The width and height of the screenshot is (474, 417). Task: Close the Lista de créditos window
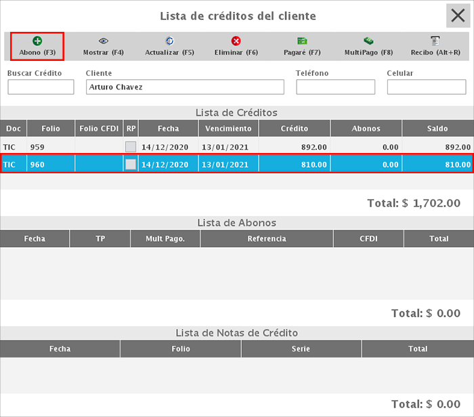458,16
